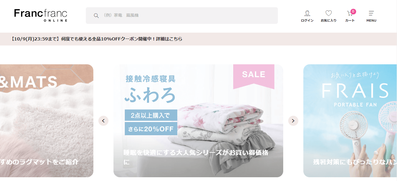Open favorites via the heart icon

328,13
